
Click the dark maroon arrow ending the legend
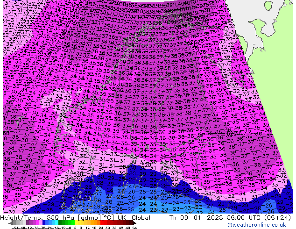(134, 223)
